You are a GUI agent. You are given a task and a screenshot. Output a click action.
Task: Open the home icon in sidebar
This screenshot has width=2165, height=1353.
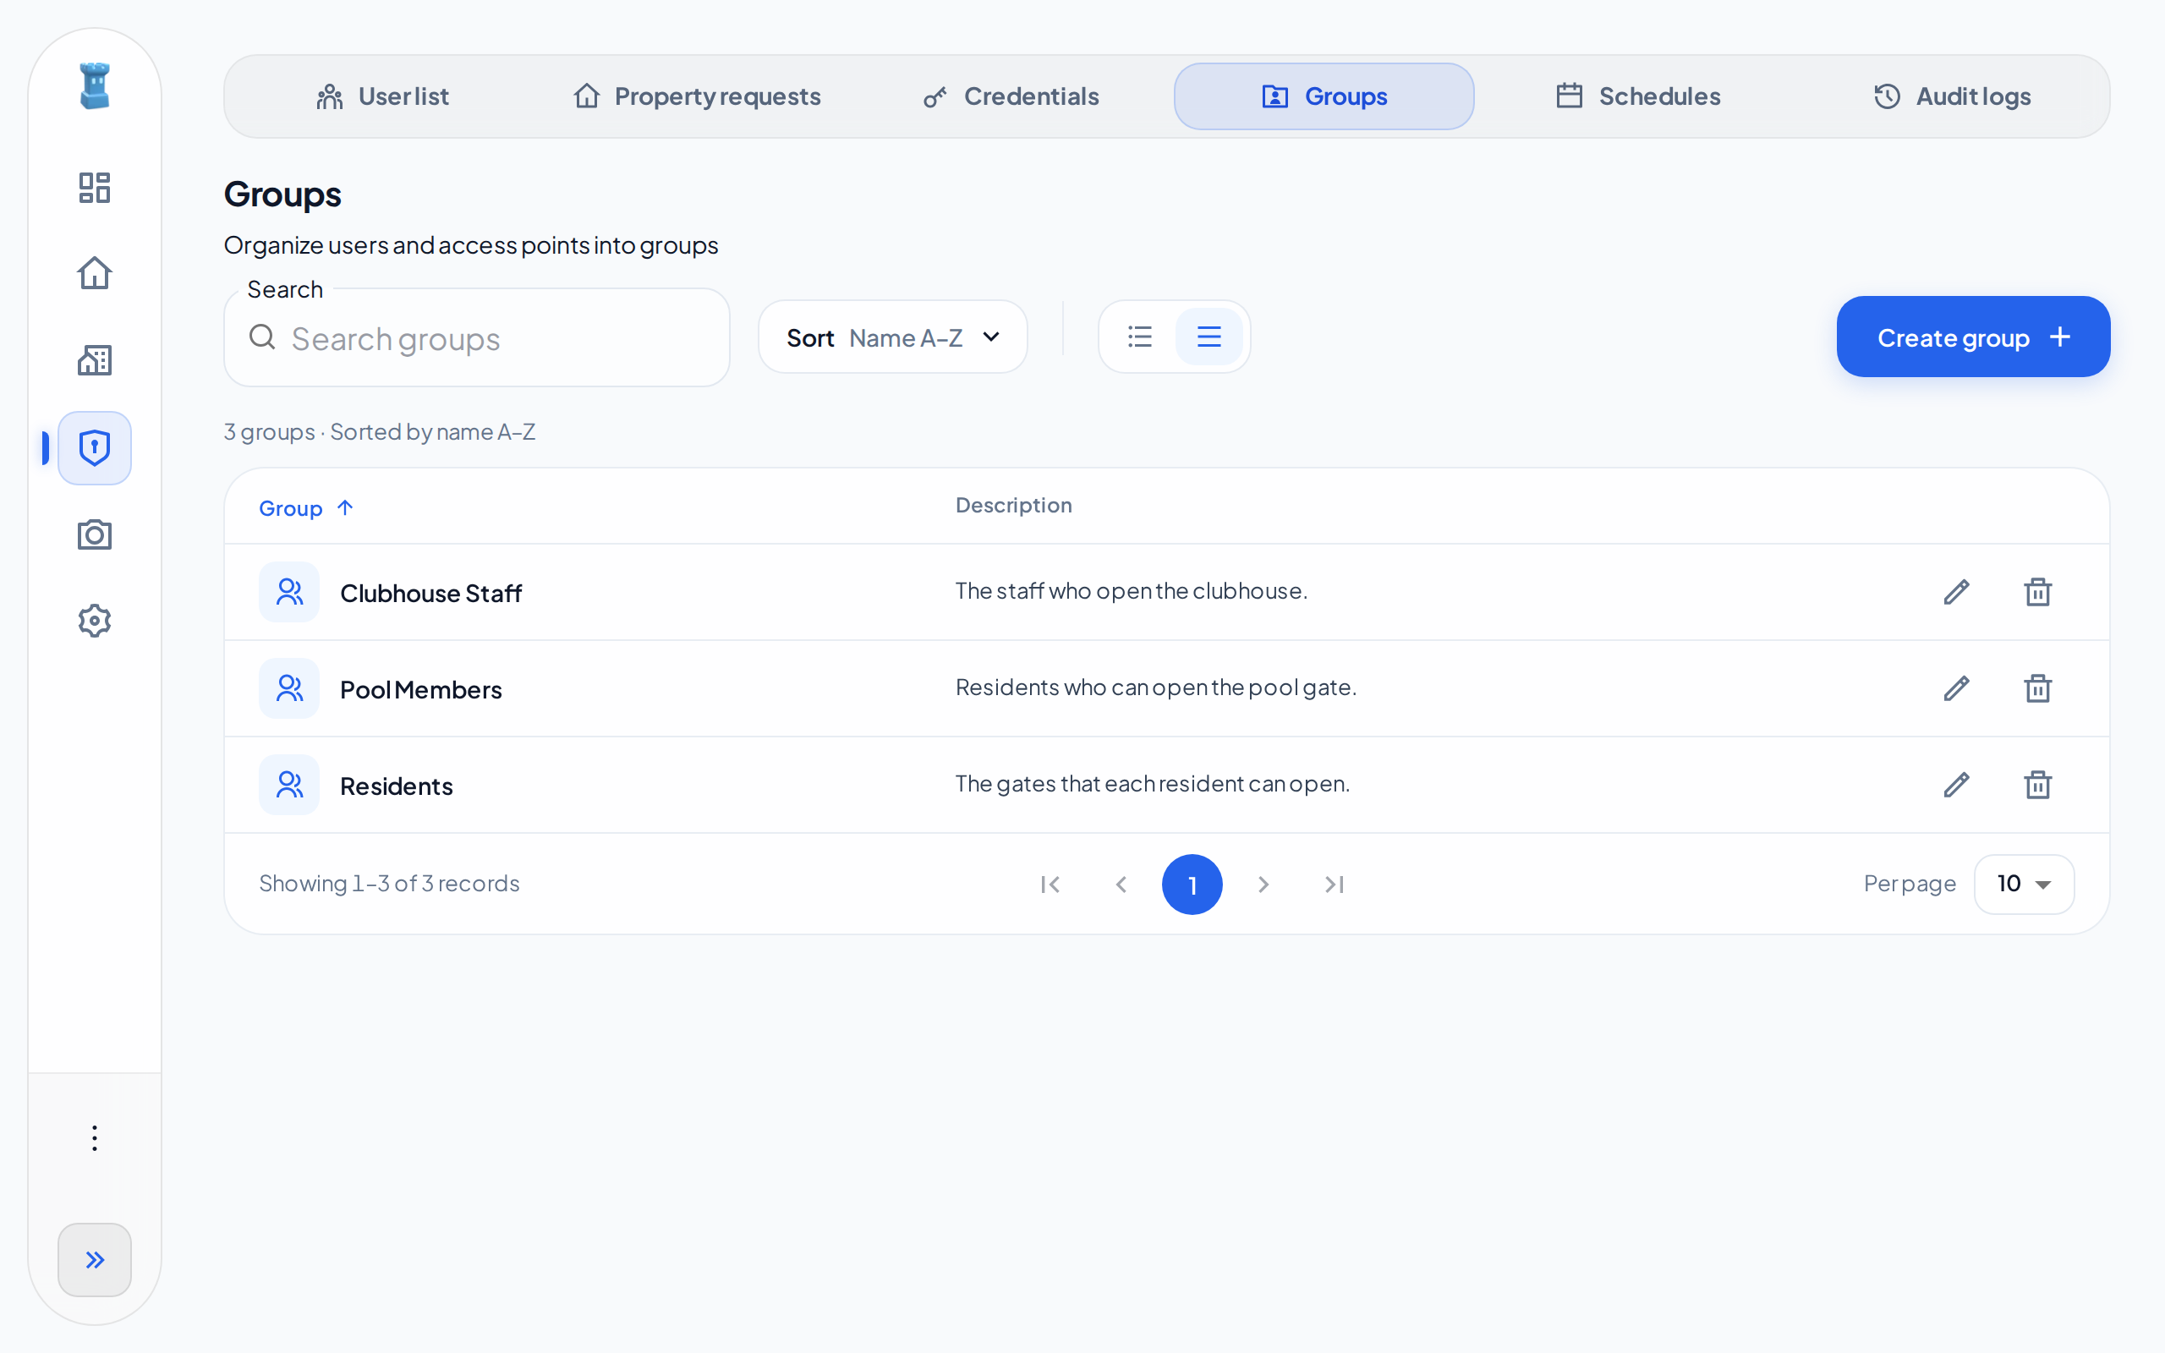[94, 273]
